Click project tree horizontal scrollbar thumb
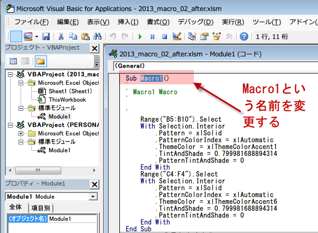 pos(38,170)
